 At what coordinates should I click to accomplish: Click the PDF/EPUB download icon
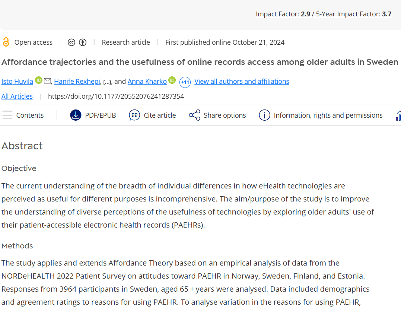pos(76,115)
